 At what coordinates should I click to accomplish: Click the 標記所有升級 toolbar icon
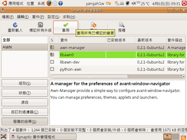41,25
